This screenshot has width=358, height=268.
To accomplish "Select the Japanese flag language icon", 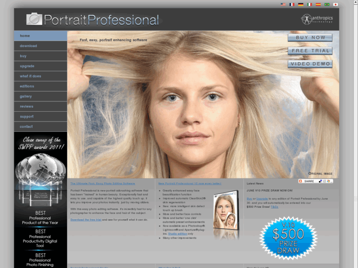I will (335, 4).
